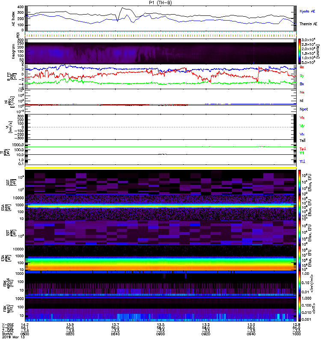Select the blue Npot legend label
321x343 pixels.
click(x=304, y=109)
